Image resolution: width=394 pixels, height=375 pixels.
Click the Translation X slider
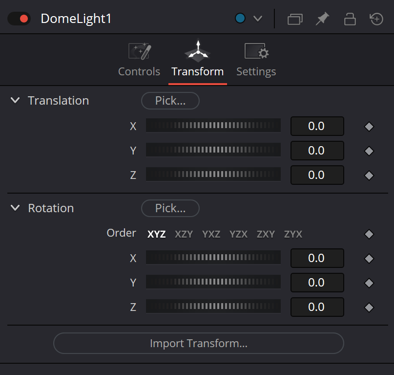click(213, 125)
